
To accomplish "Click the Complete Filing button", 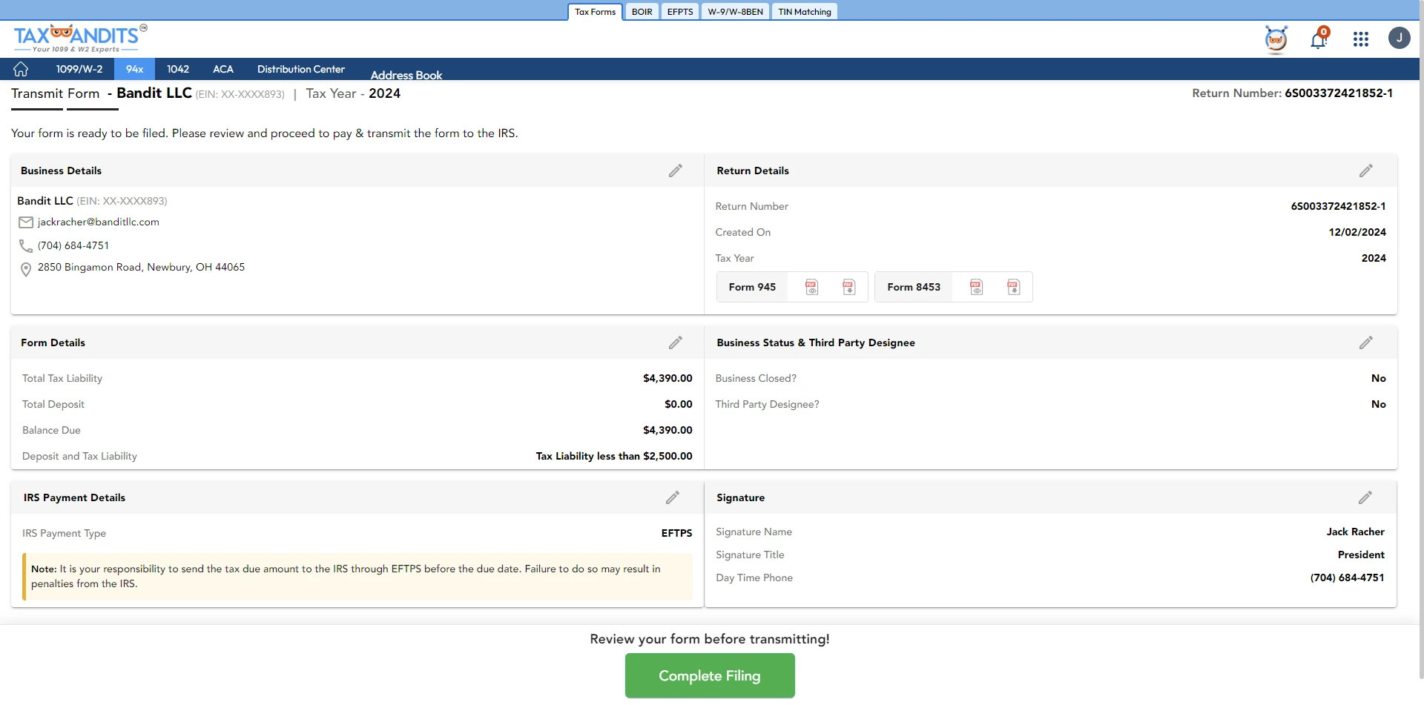I will point(710,675).
